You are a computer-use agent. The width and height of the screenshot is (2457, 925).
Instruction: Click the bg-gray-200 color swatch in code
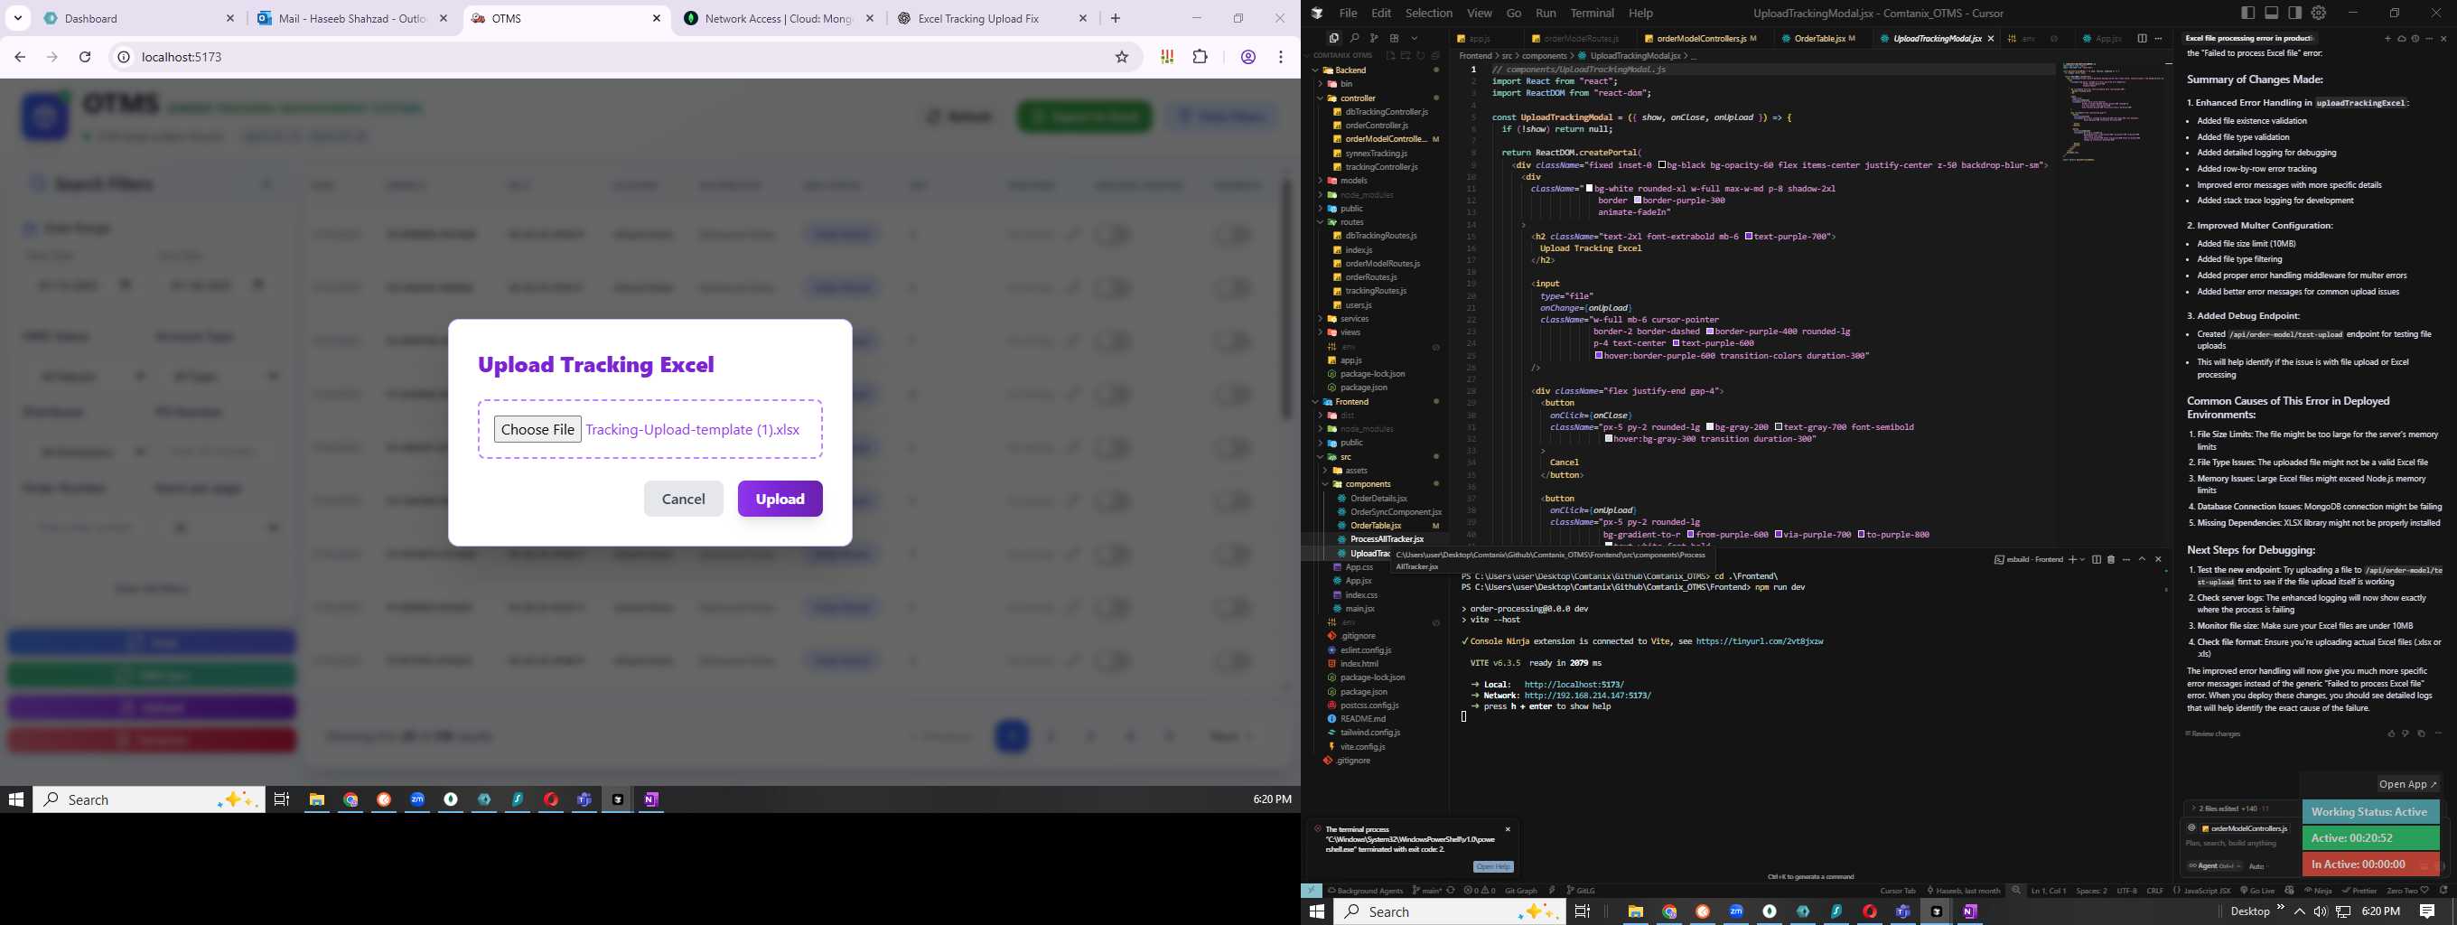point(1709,427)
